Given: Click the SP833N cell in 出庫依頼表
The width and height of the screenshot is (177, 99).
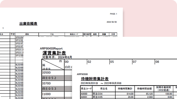Looking at the screenshot, I should coord(20,37).
